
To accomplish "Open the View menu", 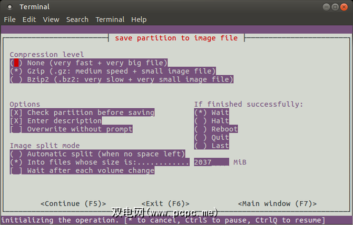I will [51, 19].
